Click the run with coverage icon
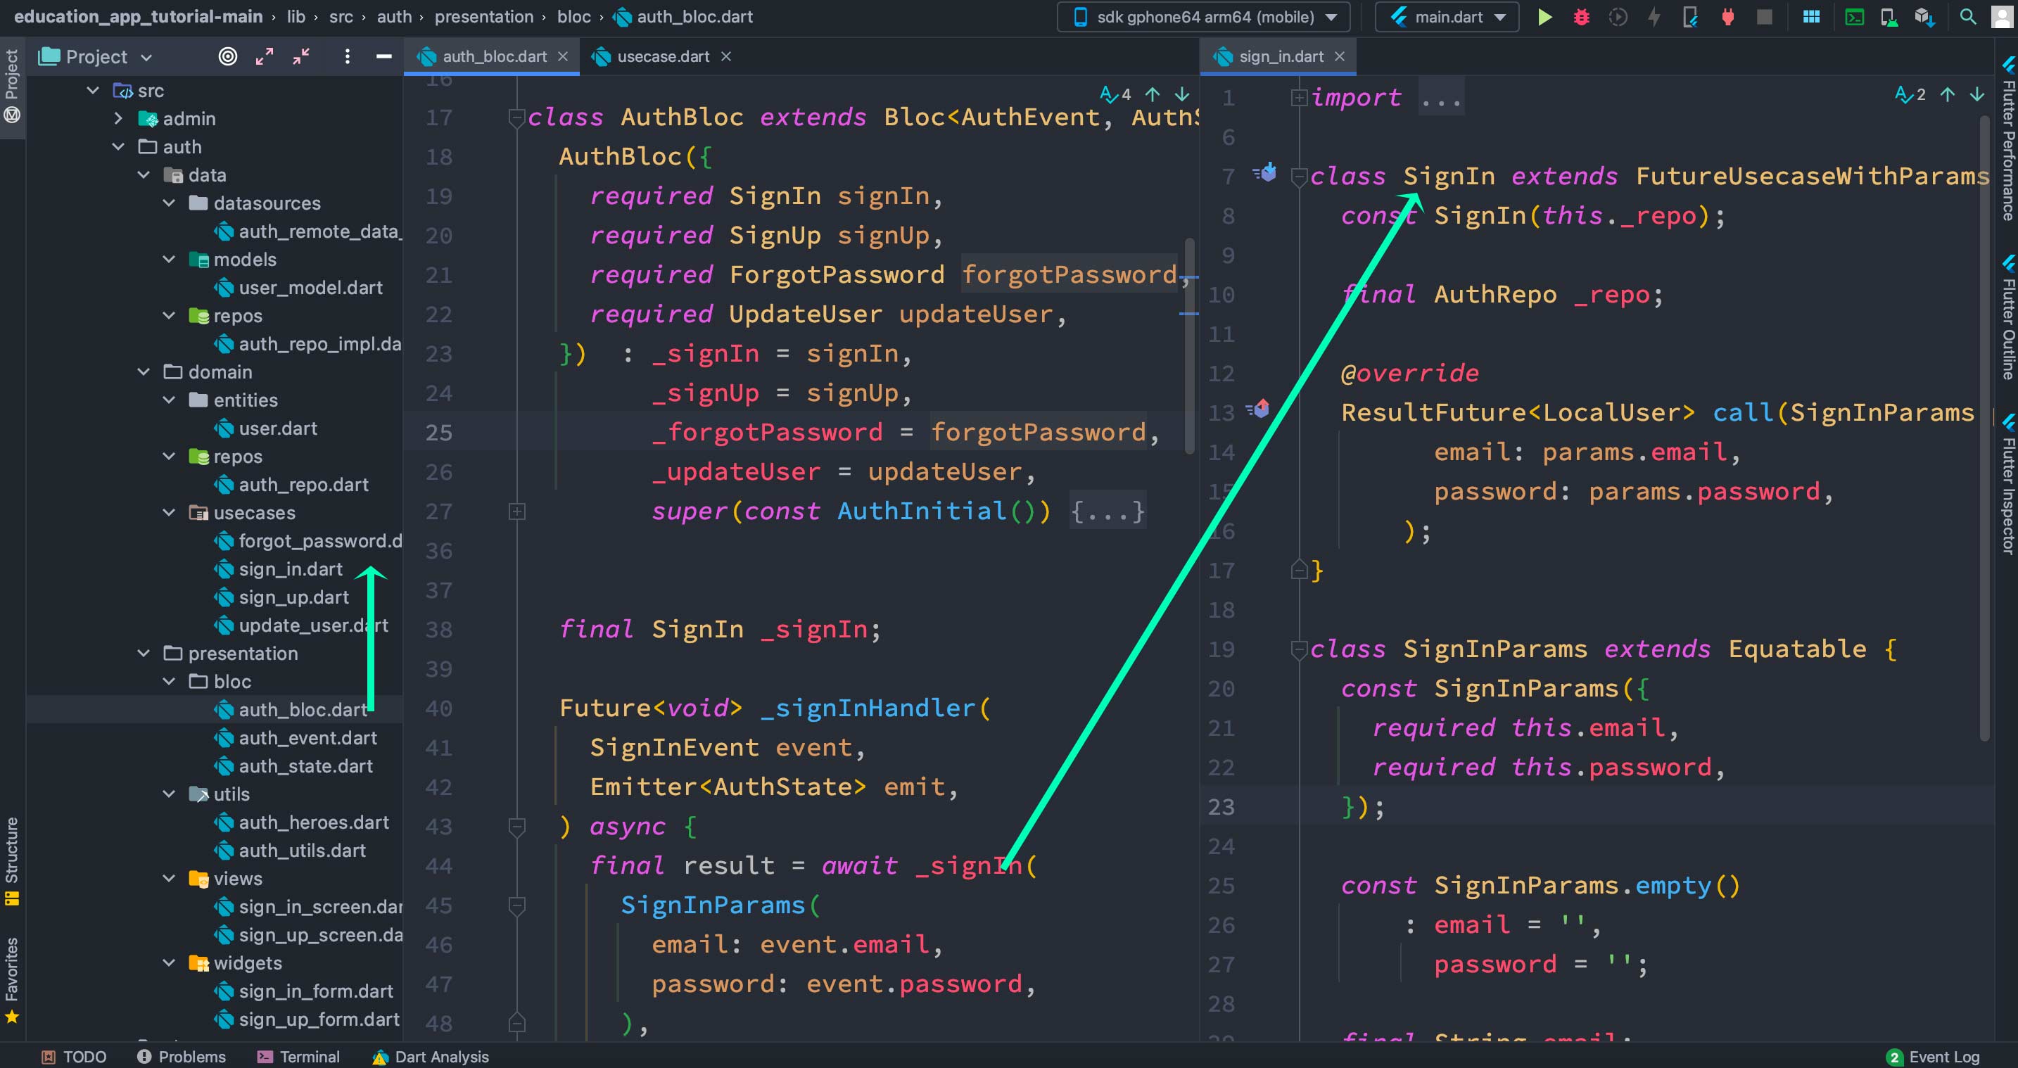2018x1068 pixels. [1618, 18]
